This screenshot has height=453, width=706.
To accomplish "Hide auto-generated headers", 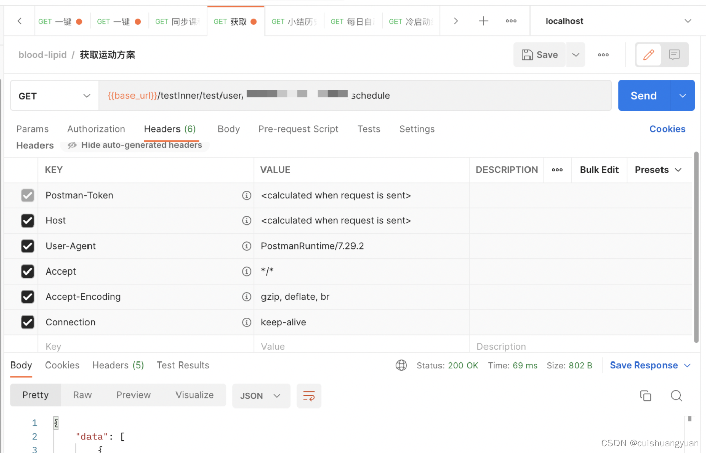I will point(135,145).
